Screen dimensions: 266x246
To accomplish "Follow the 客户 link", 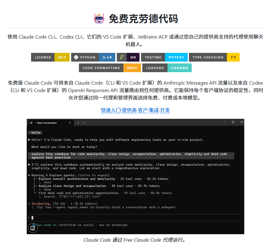I will click(x=143, y=110).
